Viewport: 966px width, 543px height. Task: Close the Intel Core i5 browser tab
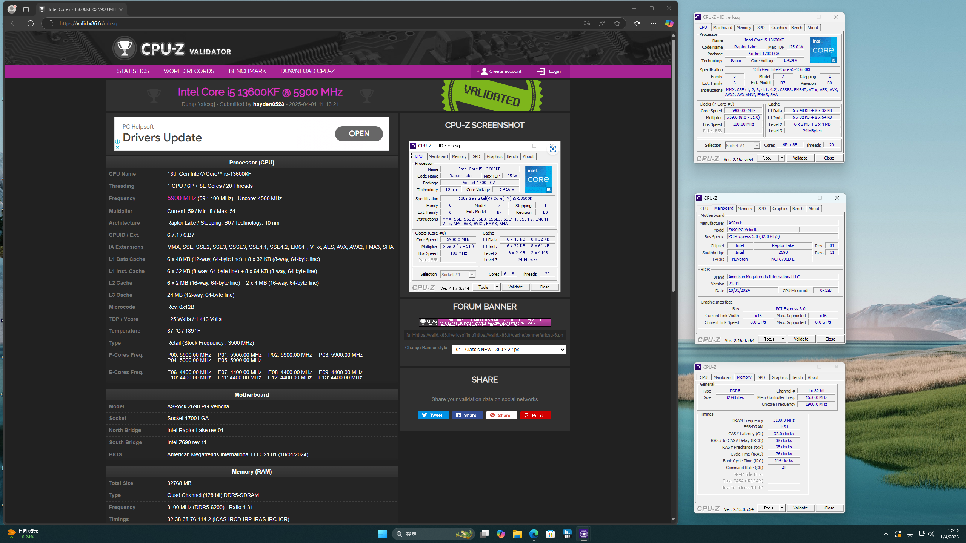point(121,9)
